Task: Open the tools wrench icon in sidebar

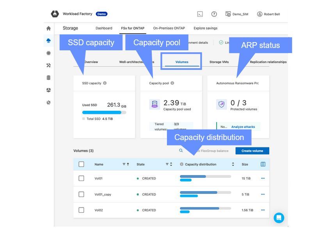Action: coord(48,65)
